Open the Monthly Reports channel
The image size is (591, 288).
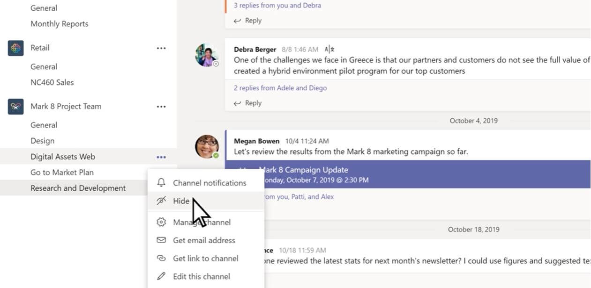pos(60,24)
